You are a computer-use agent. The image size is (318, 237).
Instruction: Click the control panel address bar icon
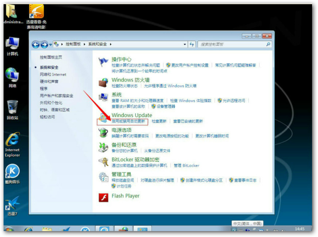coord(57,44)
